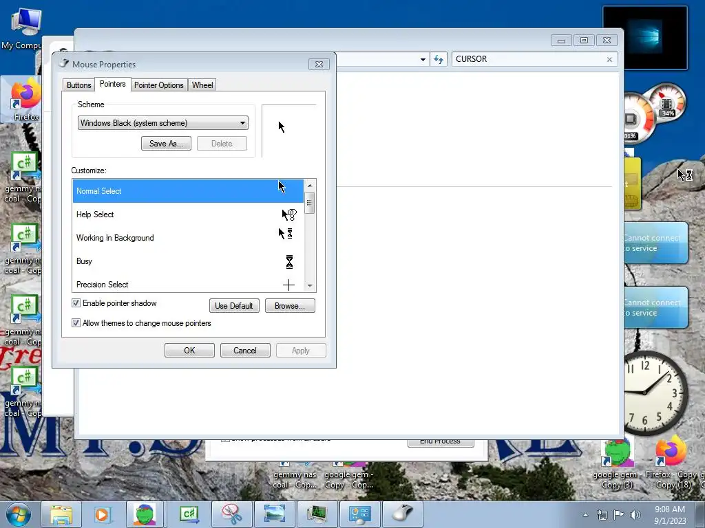Image resolution: width=705 pixels, height=528 pixels.
Task: Close the Mouse Properties dialog
Action: (x=319, y=64)
